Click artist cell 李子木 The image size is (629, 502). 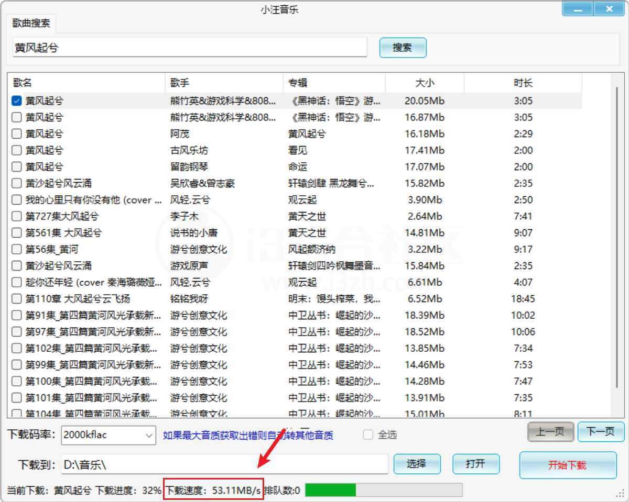pos(185,216)
